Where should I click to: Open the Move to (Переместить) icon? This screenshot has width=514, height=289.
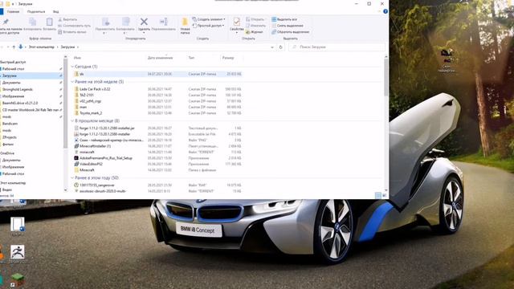(x=105, y=22)
